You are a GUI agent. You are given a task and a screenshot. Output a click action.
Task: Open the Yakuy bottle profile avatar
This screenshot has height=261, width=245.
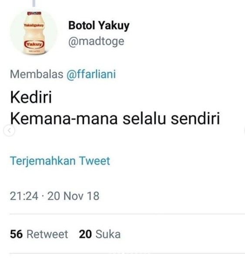tap(34, 32)
